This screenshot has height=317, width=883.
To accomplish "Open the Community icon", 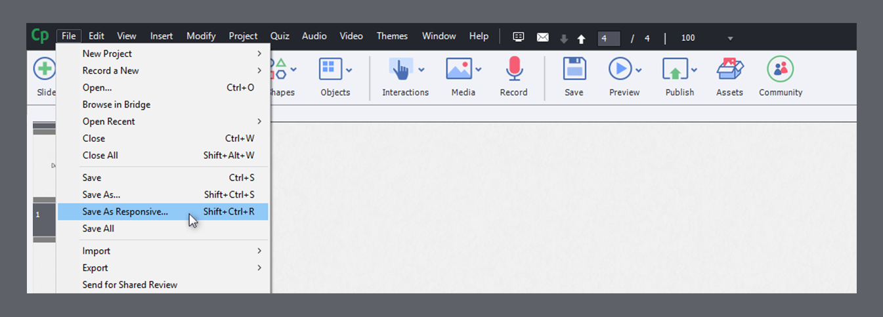I will pos(781,68).
